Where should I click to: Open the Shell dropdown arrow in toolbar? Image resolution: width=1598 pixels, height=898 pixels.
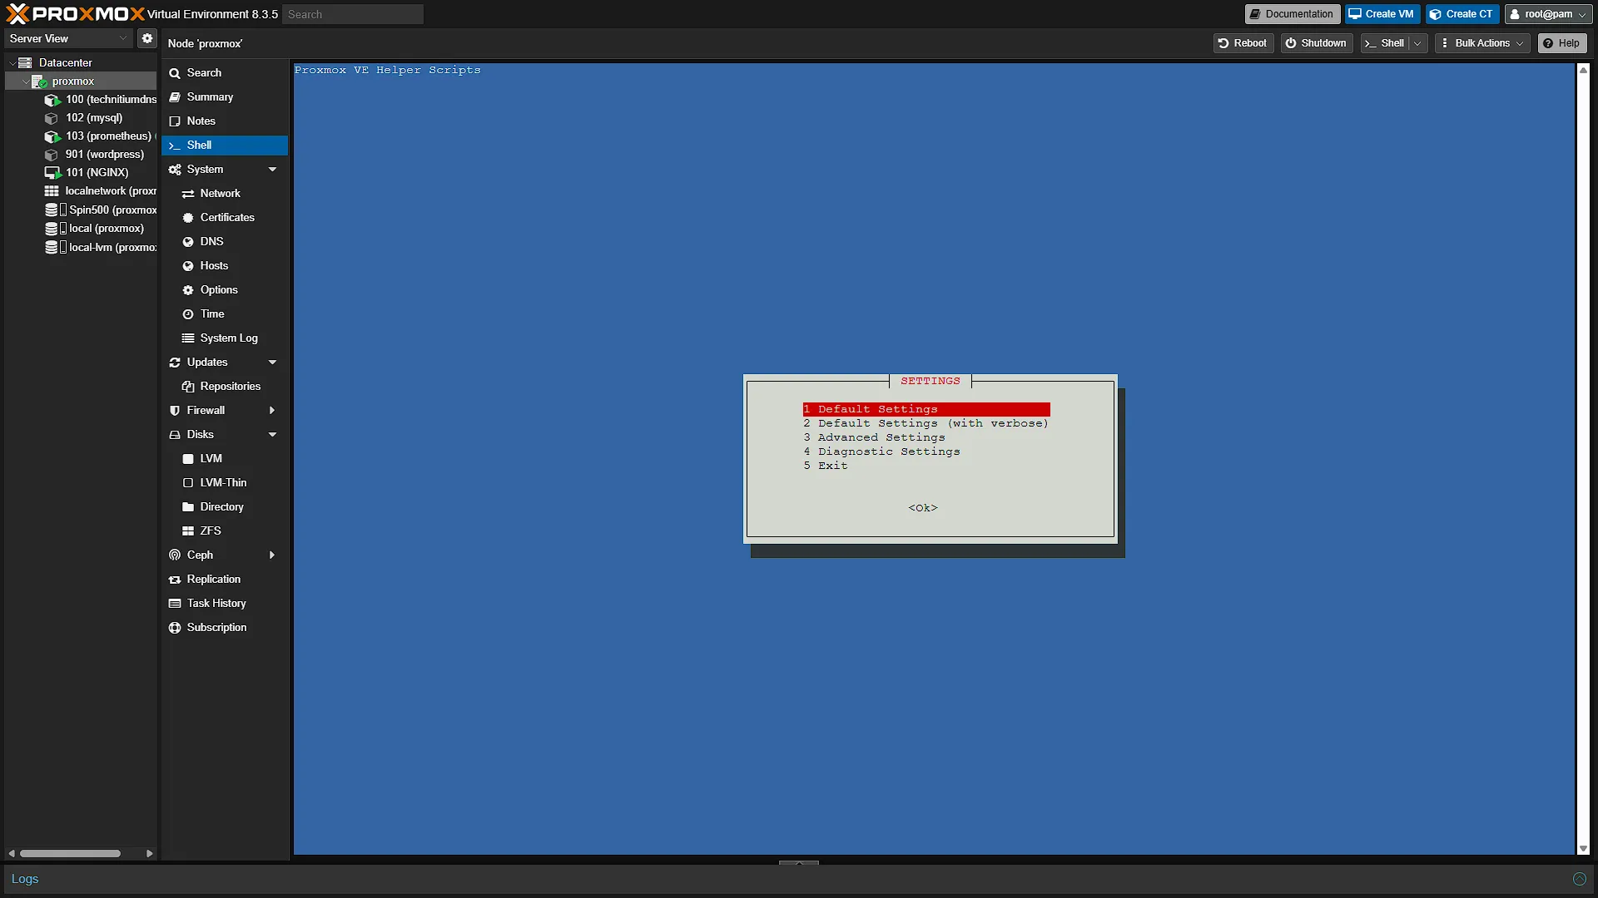[1417, 43]
